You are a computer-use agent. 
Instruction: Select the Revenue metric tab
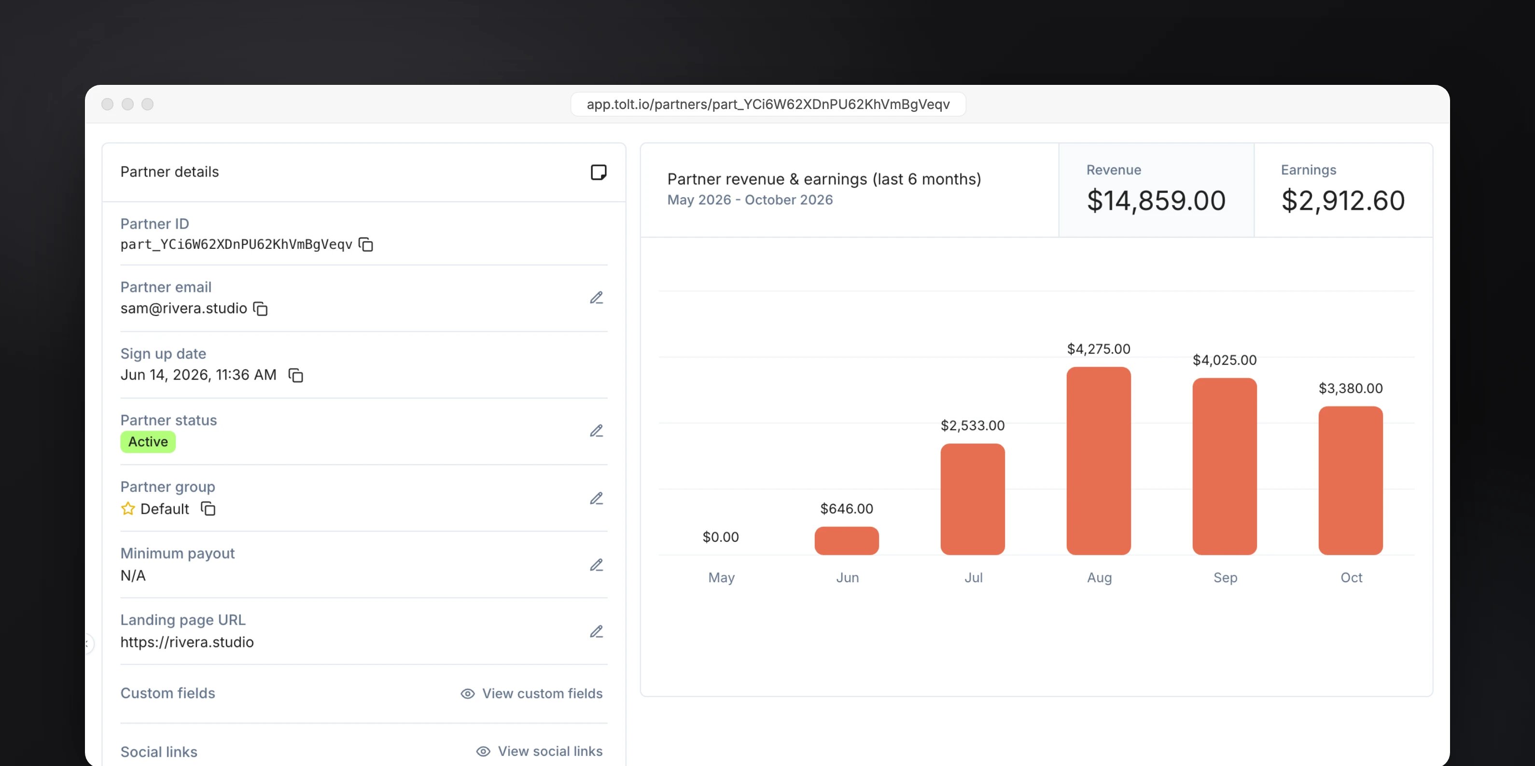pos(1156,190)
